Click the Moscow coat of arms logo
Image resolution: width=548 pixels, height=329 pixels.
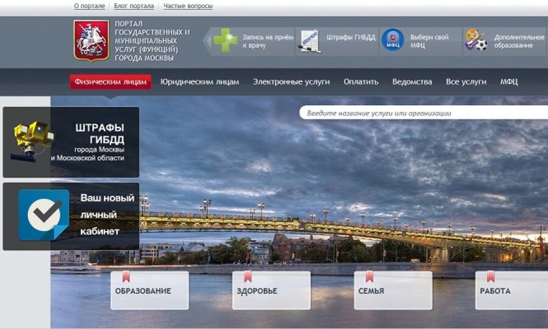[91, 40]
